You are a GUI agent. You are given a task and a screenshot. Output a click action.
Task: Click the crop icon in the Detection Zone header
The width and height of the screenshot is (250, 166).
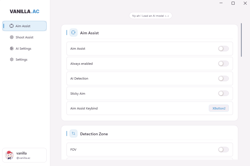(x=73, y=134)
